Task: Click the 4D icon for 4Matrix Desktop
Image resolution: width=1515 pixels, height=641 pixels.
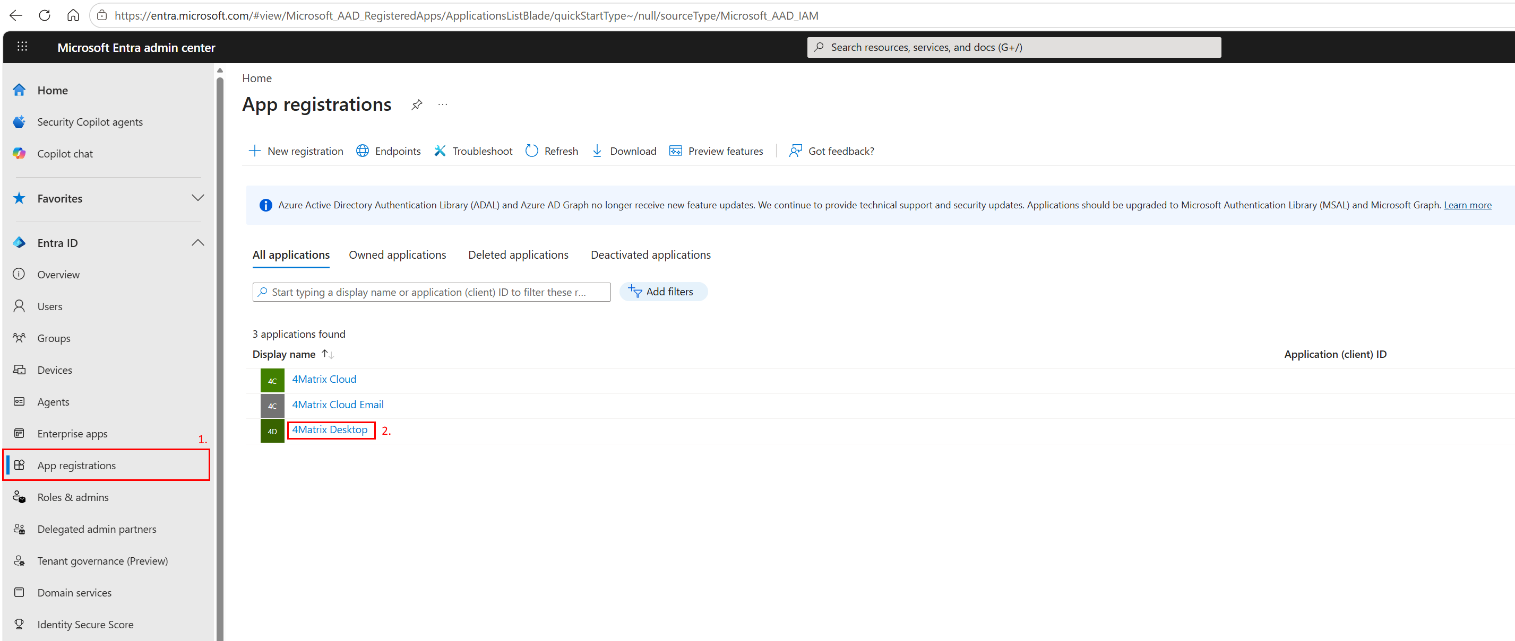Action: [x=272, y=431]
